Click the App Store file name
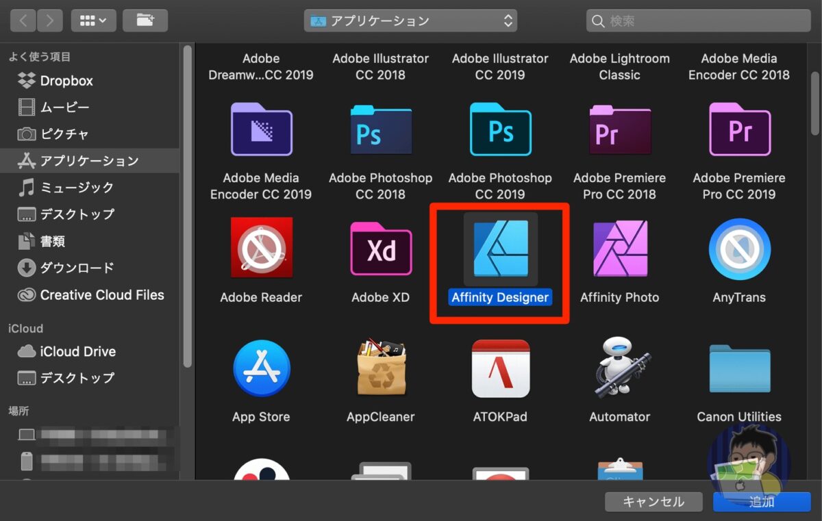 tap(261, 416)
